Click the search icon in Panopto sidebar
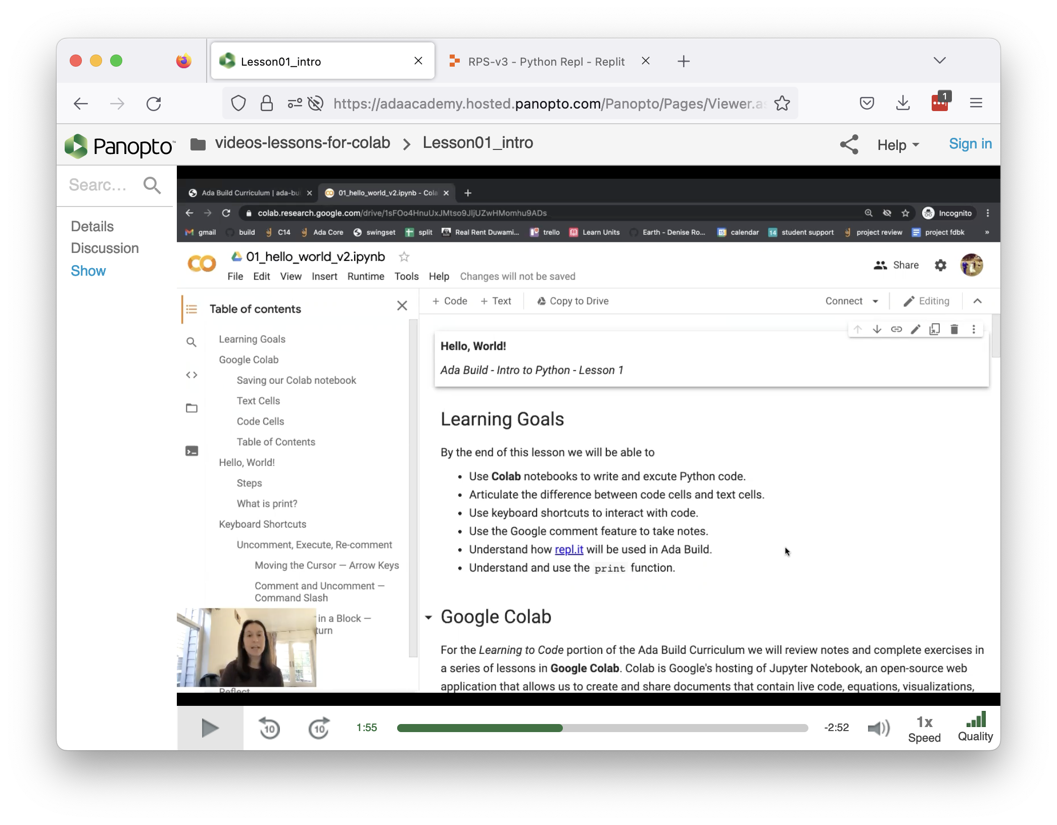Viewport: 1057px width, 825px height. click(x=152, y=184)
